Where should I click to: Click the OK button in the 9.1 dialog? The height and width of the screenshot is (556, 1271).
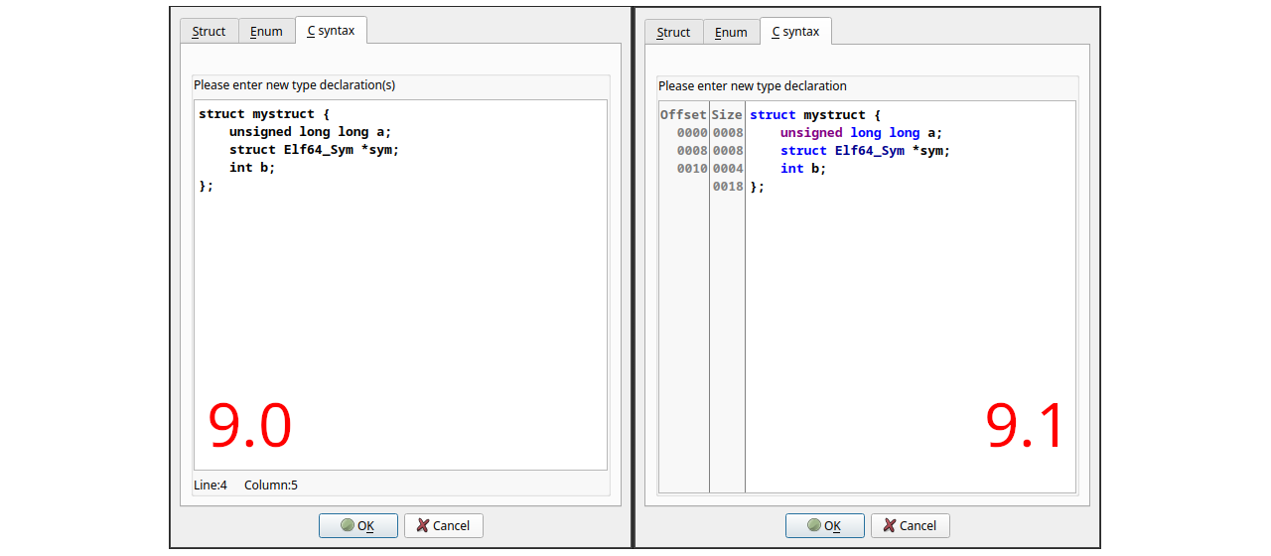824,525
